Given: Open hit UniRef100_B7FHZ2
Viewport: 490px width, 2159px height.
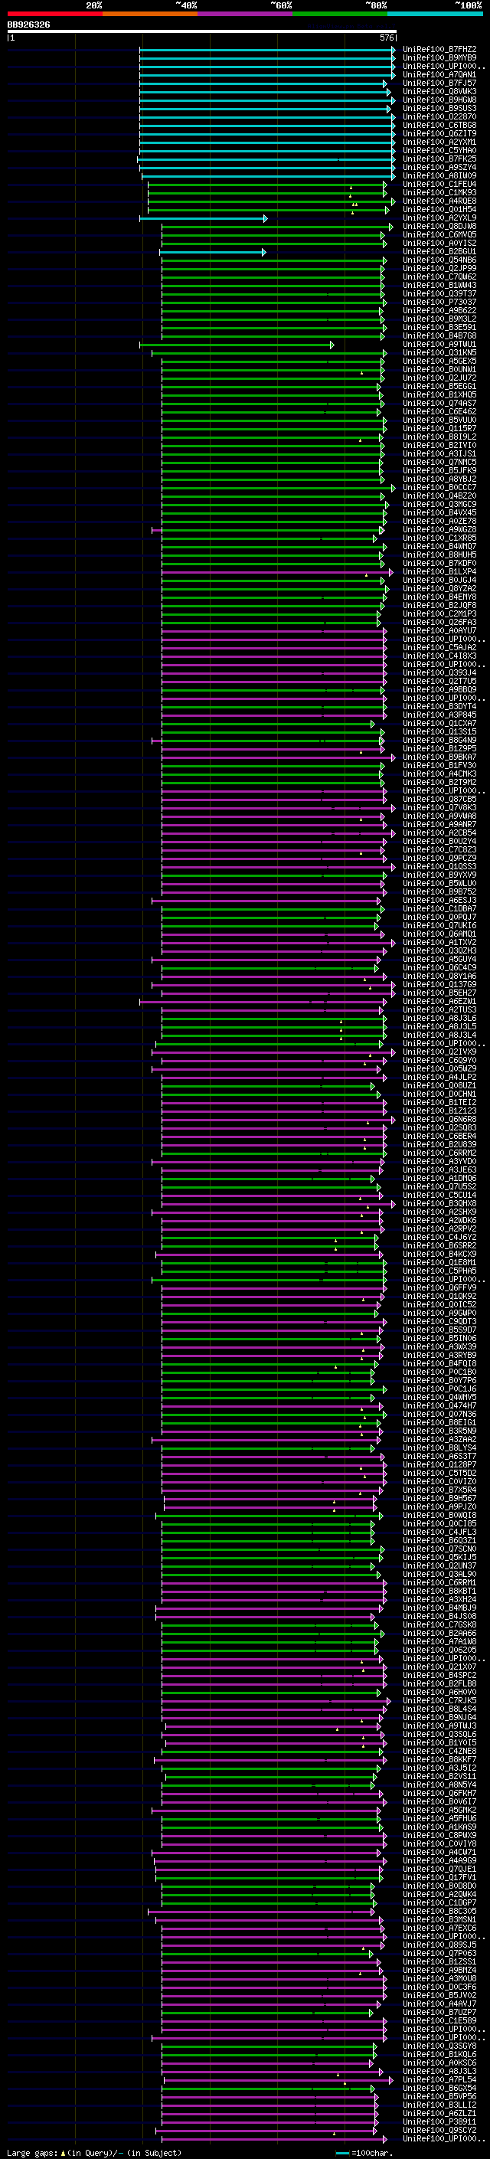Looking at the screenshot, I should click(439, 50).
